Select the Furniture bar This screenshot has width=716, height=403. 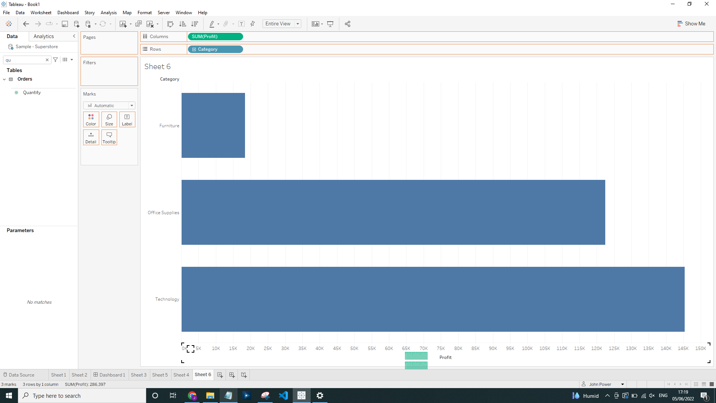(x=213, y=125)
